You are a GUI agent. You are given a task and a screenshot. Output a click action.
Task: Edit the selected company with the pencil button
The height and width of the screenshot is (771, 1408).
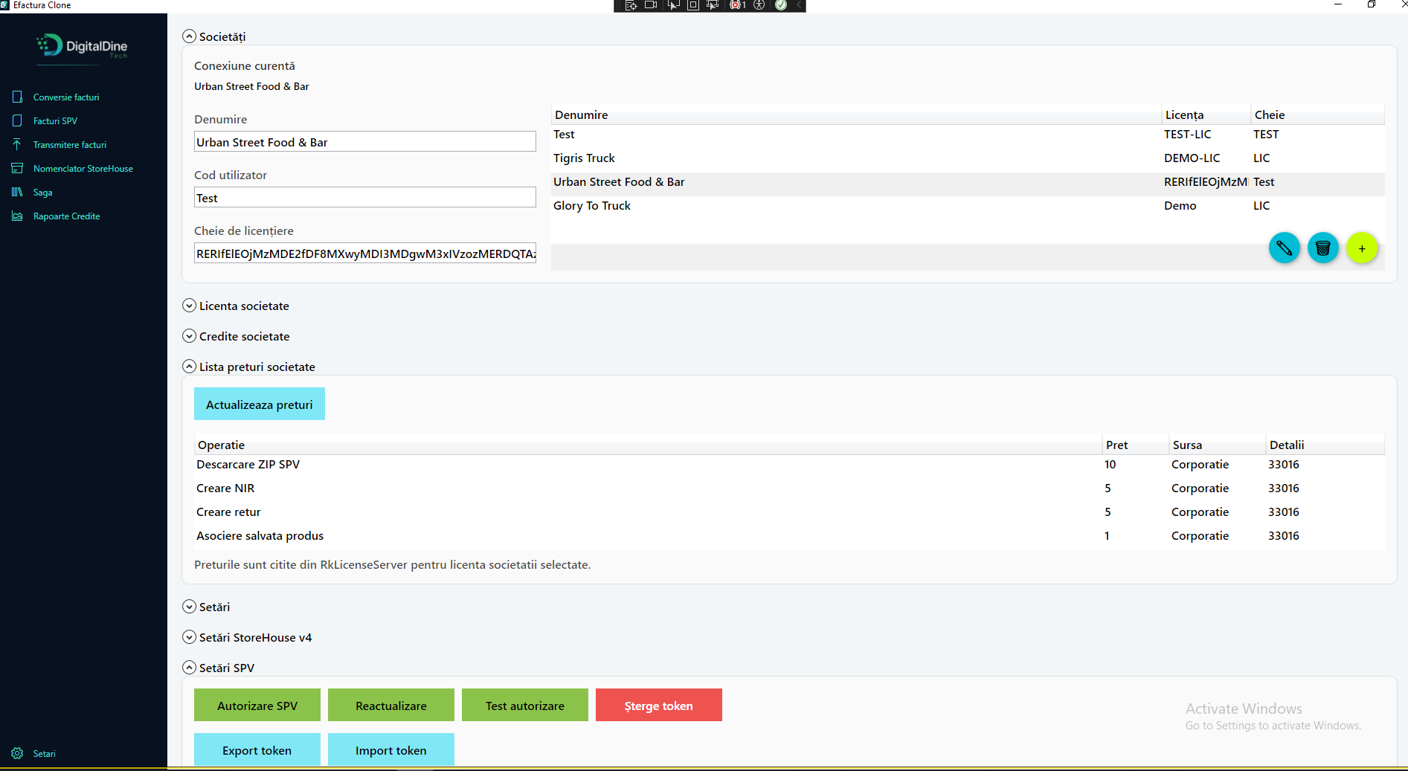1285,248
